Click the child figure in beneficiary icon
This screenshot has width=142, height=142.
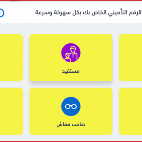point(67,58)
